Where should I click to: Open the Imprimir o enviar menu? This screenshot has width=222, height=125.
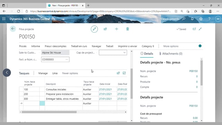tap(127, 46)
